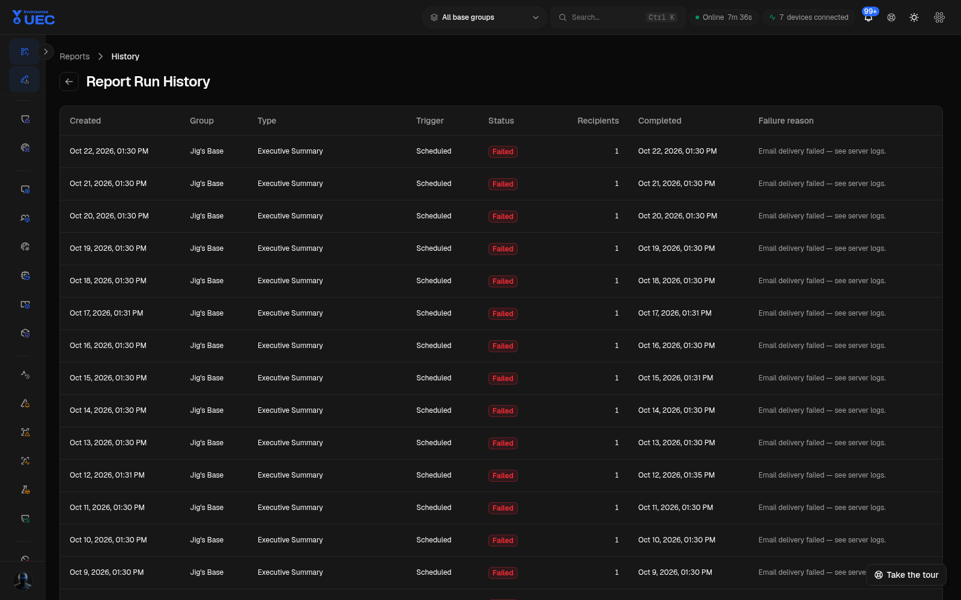This screenshot has width=961, height=600.
Task: Click Jig's Base in the Oct 14 row
Action: pos(207,410)
